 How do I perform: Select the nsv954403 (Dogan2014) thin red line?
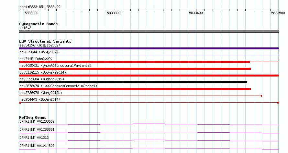(x=149, y=103)
